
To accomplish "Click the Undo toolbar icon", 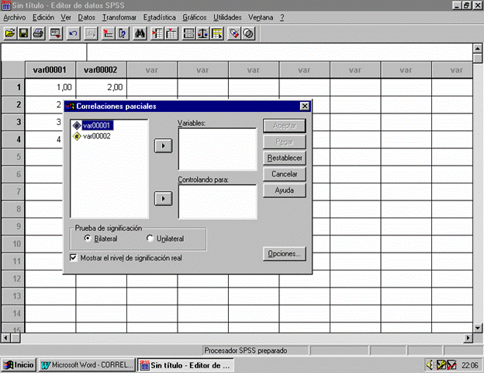I will (73, 33).
